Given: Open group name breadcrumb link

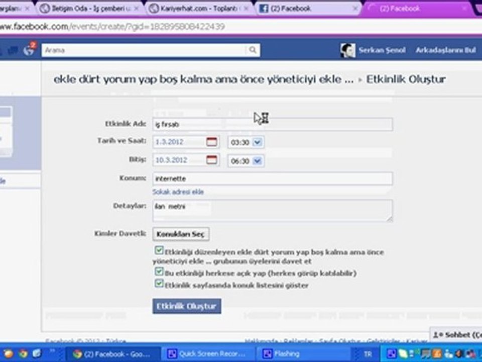Looking at the screenshot, I should coord(203,79).
